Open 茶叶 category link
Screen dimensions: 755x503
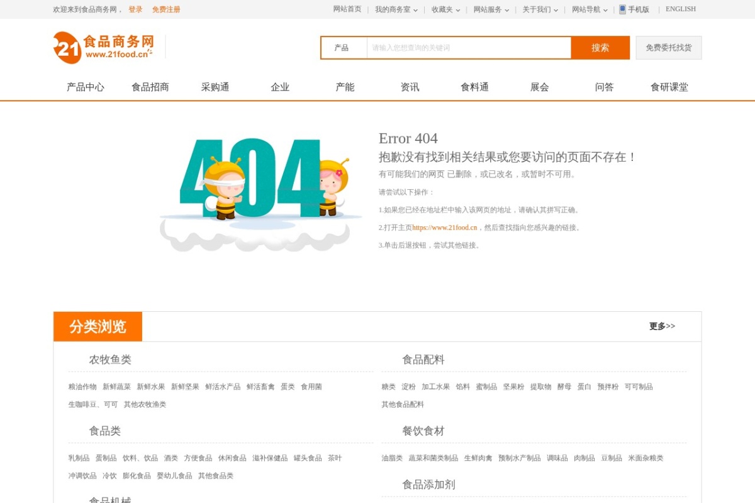click(x=335, y=458)
